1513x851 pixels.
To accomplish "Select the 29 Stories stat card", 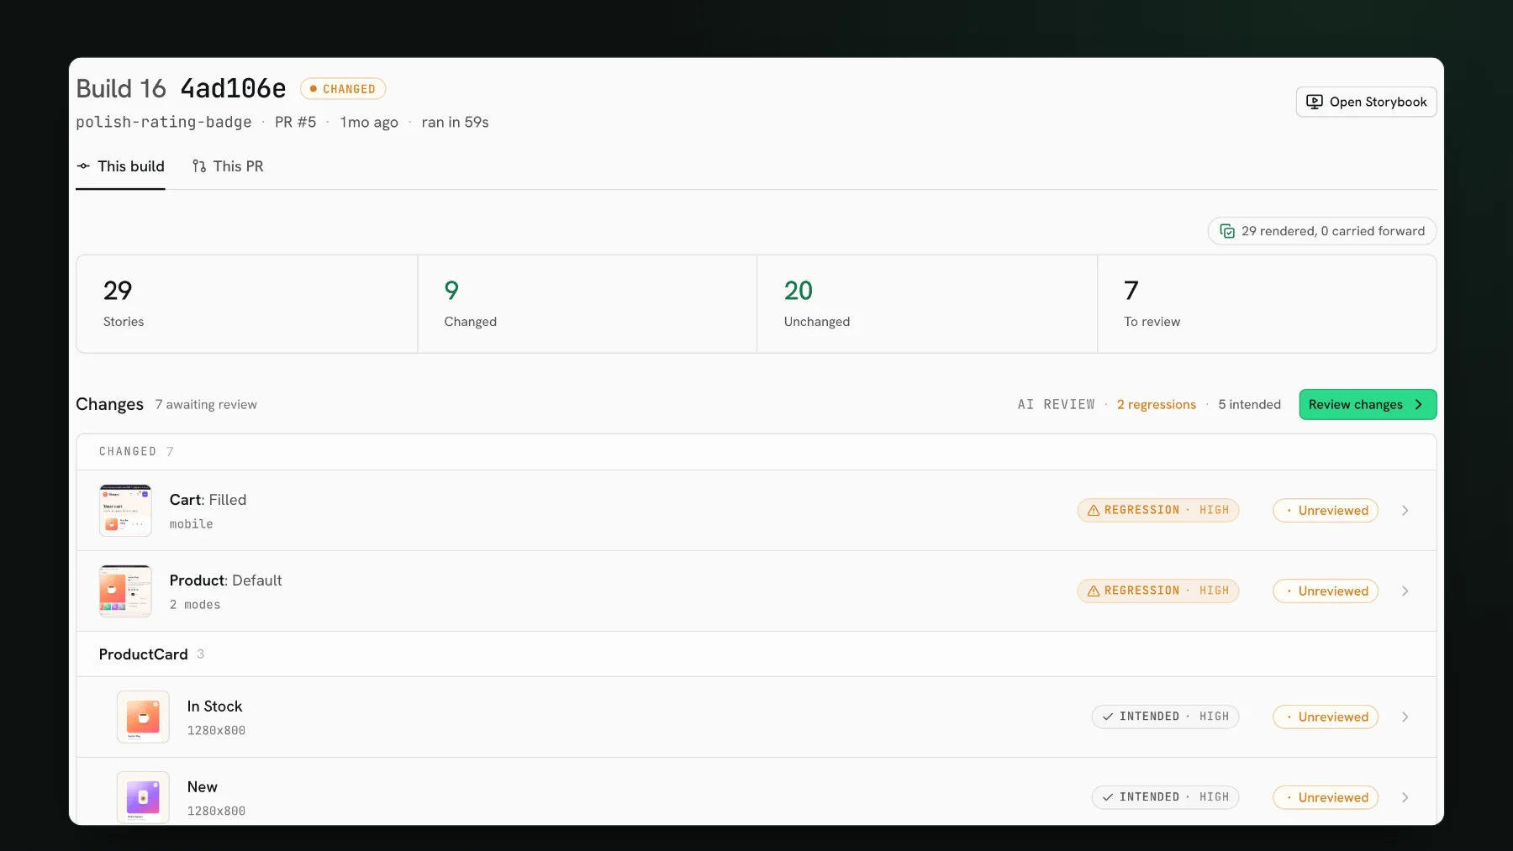I will pyautogui.click(x=247, y=304).
